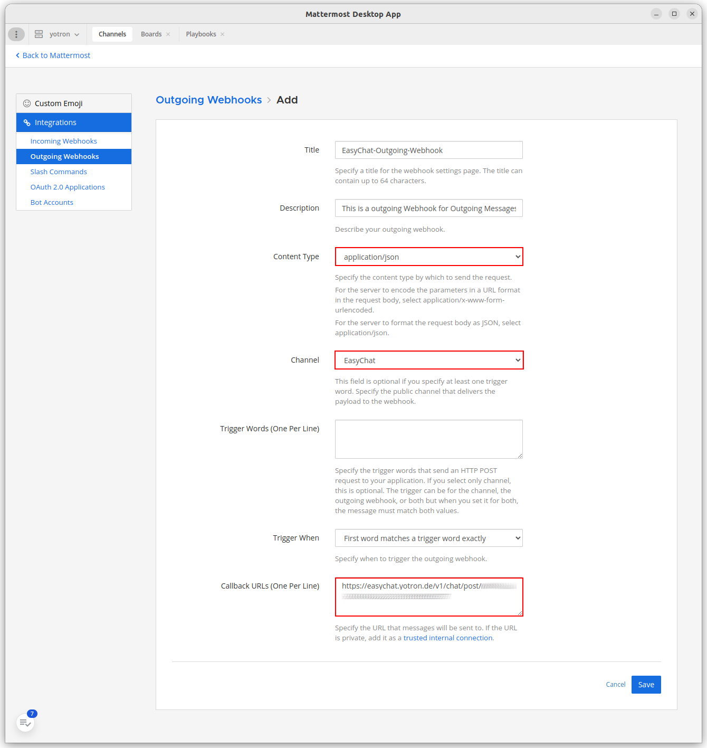Viewport: 707px width, 748px height.
Task: Click into the Description field
Action: point(429,208)
